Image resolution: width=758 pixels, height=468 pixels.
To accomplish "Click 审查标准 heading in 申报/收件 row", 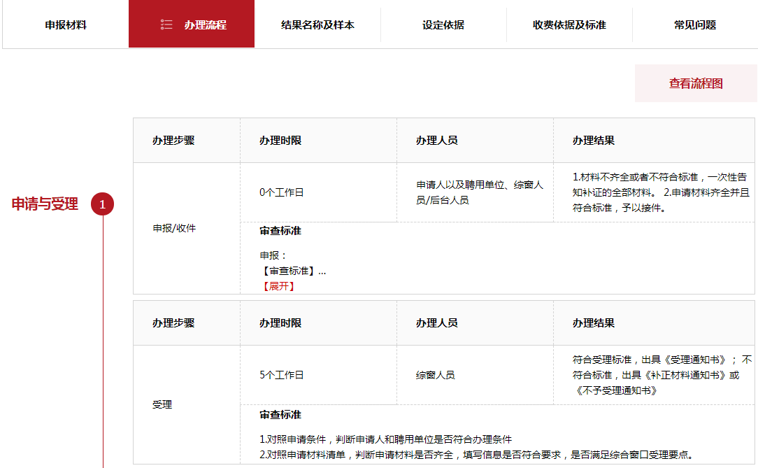I will 280,231.
